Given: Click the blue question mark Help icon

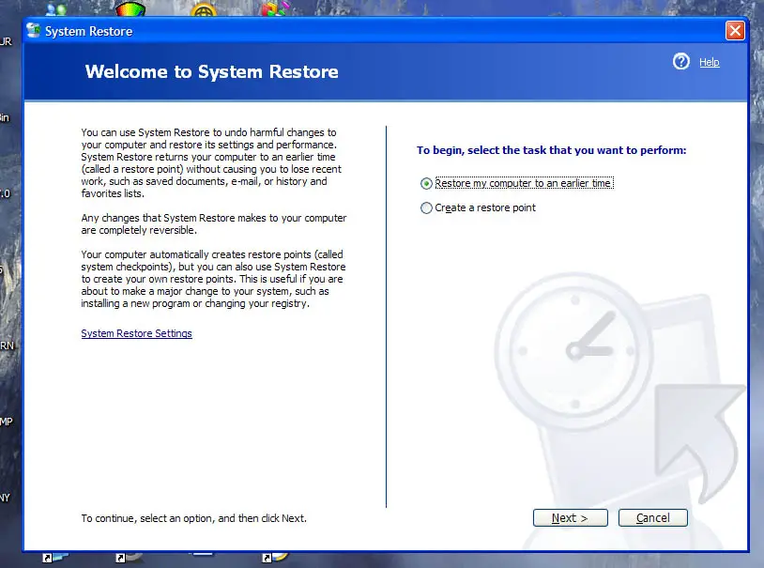Looking at the screenshot, I should tap(681, 61).
